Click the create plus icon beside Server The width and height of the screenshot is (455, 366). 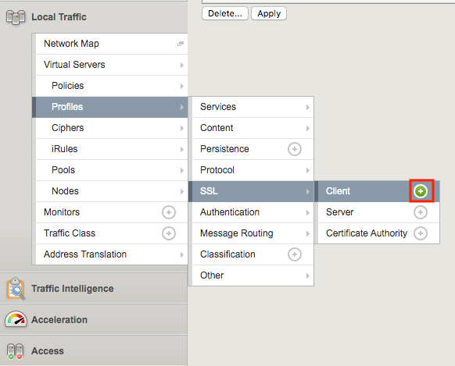point(421,212)
